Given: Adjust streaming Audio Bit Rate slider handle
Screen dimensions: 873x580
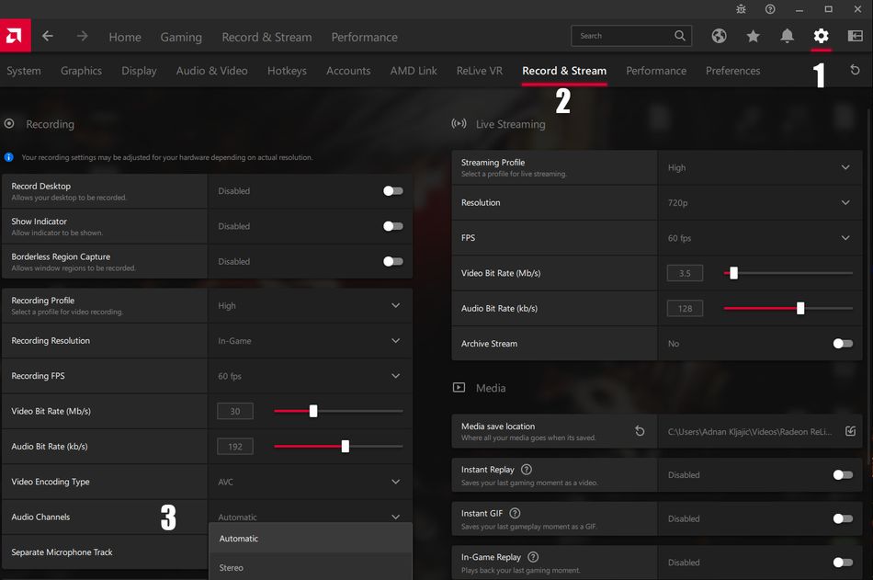Looking at the screenshot, I should click(x=800, y=308).
